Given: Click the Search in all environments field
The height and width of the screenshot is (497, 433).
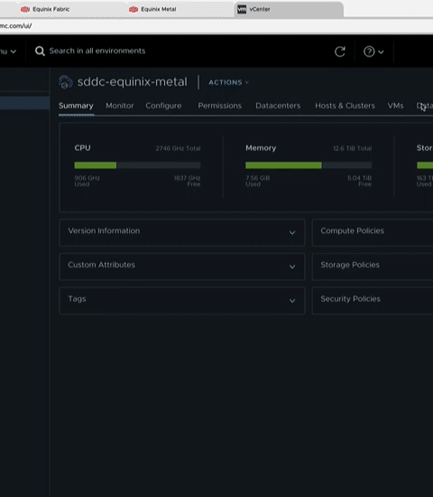Looking at the screenshot, I should 97,51.
